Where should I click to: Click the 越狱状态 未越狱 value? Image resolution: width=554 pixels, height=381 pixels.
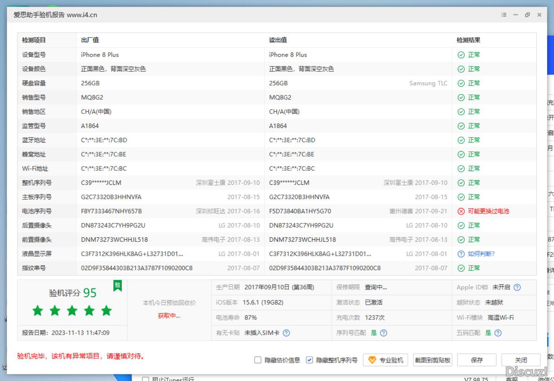494,303
